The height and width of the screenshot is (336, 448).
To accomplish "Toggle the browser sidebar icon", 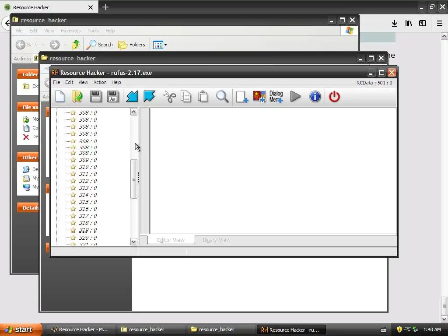I will (423, 24).
